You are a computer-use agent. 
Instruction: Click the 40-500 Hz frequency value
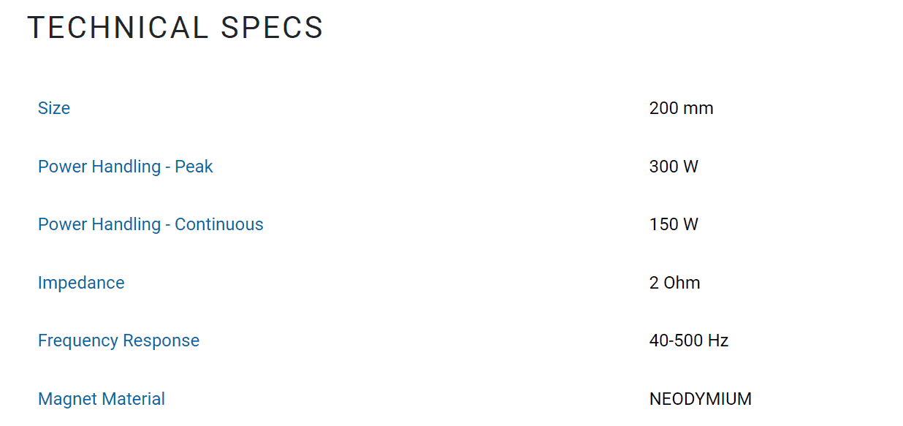click(688, 341)
